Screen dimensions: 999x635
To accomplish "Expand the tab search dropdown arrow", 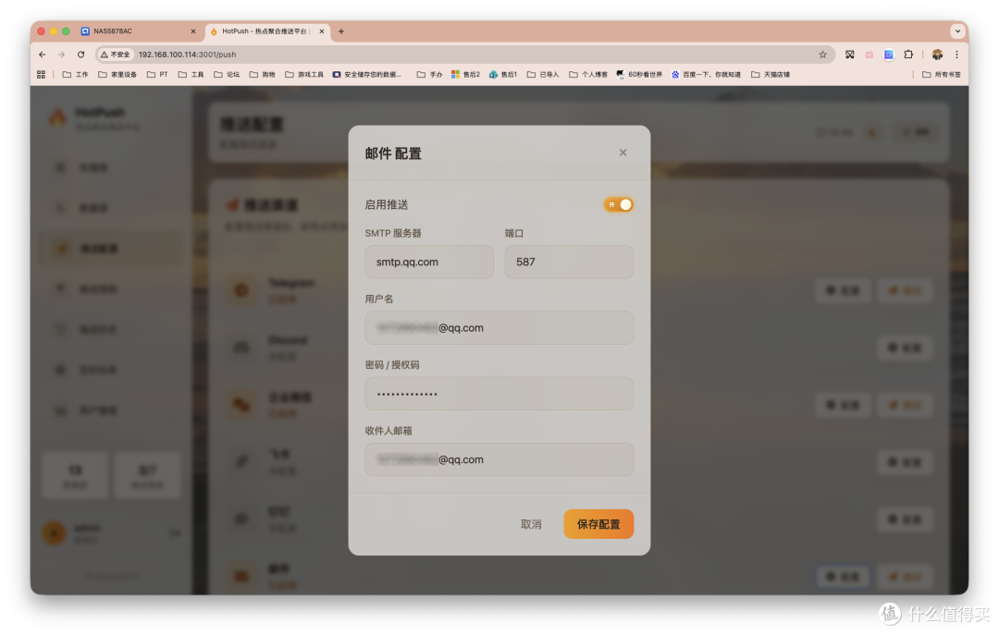I will [957, 31].
